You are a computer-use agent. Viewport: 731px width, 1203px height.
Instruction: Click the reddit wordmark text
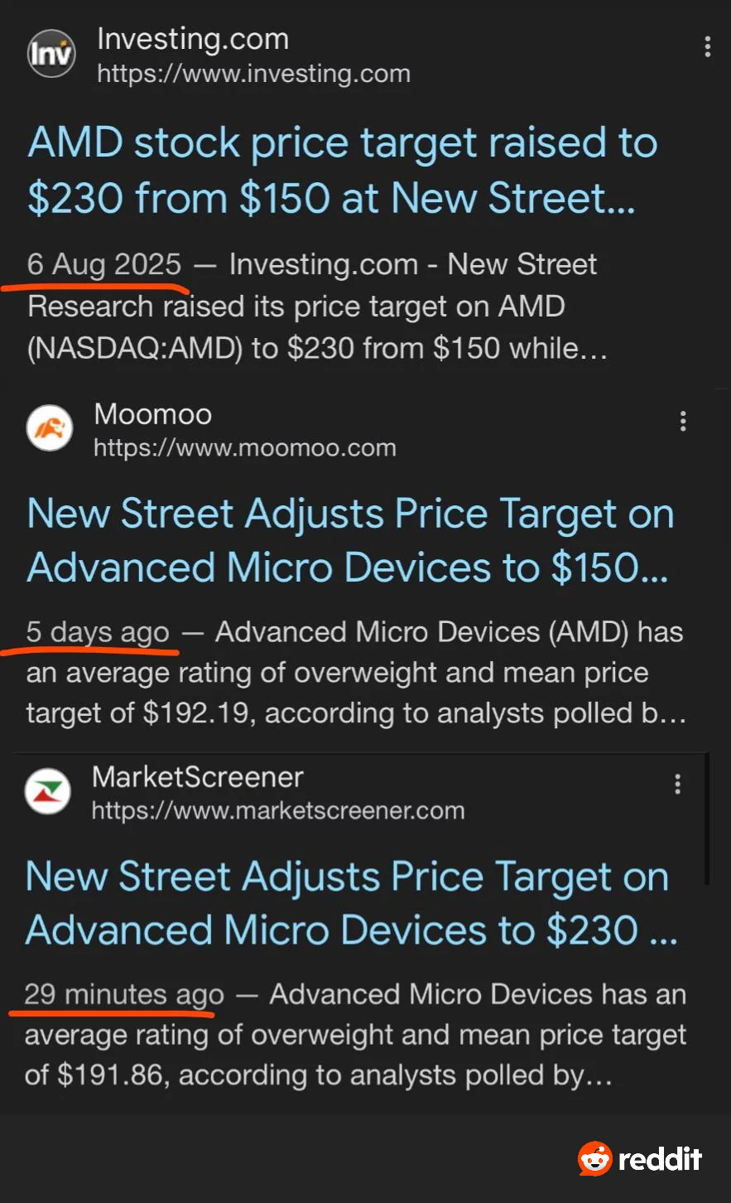click(660, 1158)
